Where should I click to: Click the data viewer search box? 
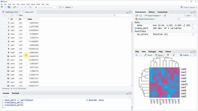(x=122, y=15)
